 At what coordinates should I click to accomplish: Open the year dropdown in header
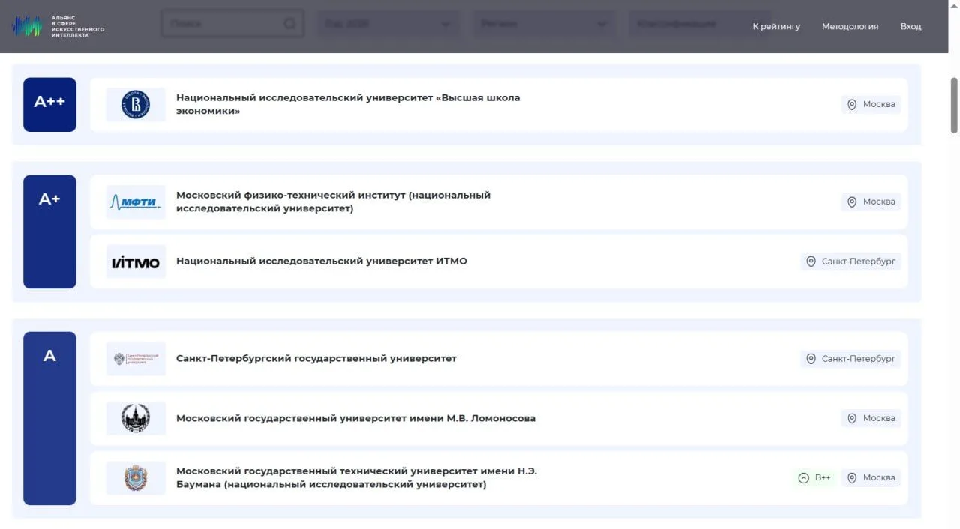[388, 24]
